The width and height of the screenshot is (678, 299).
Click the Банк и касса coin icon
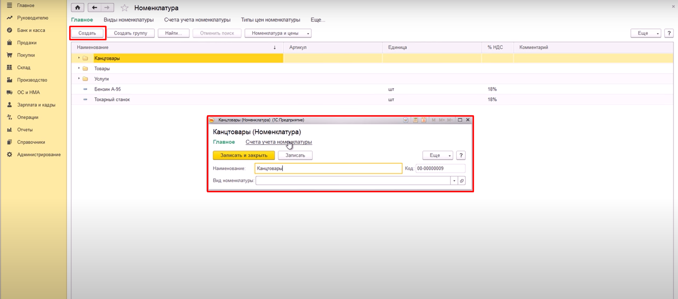point(9,30)
